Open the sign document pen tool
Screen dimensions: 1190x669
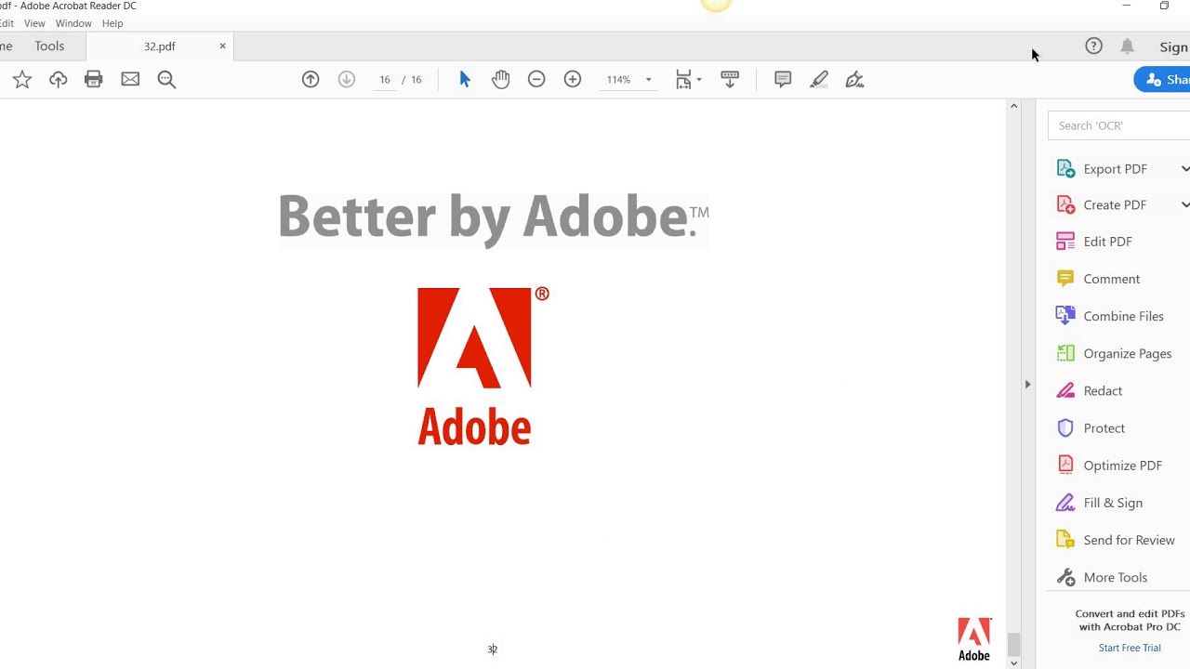855,80
